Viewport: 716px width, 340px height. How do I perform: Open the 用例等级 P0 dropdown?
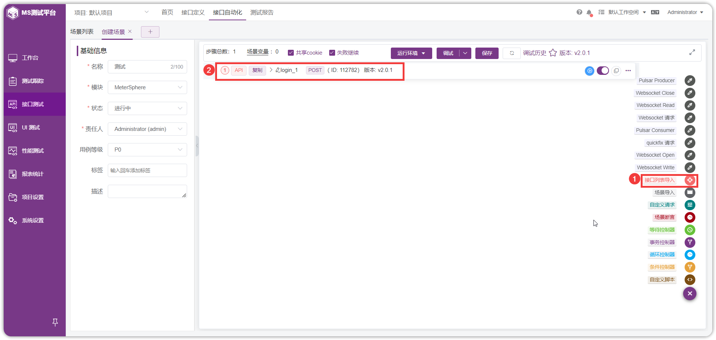pyautogui.click(x=147, y=150)
